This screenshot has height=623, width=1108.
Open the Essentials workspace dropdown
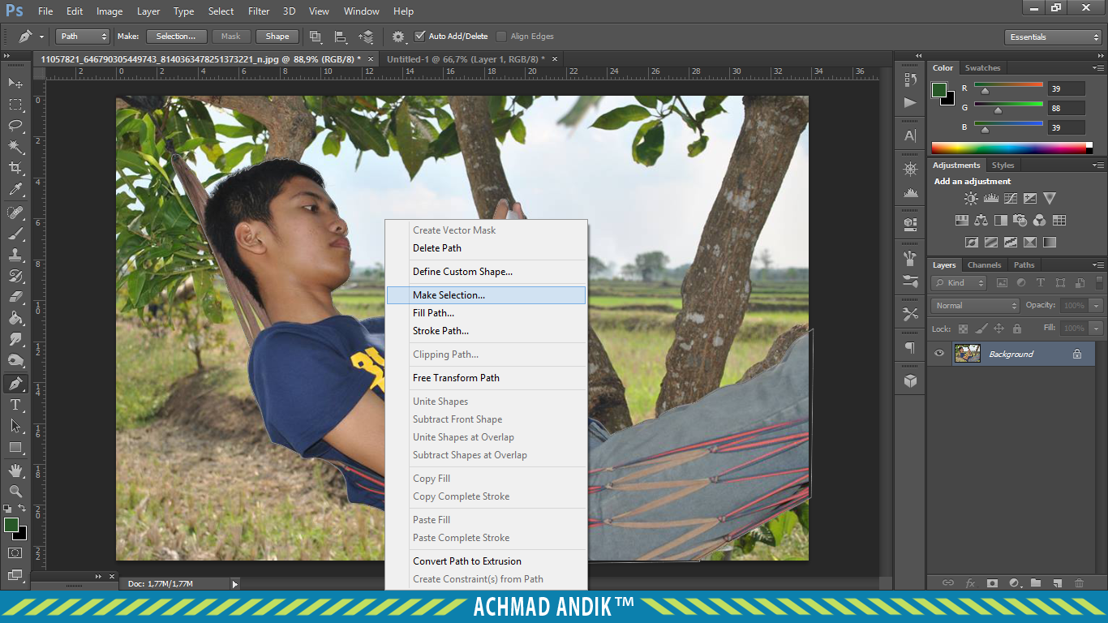click(1052, 37)
